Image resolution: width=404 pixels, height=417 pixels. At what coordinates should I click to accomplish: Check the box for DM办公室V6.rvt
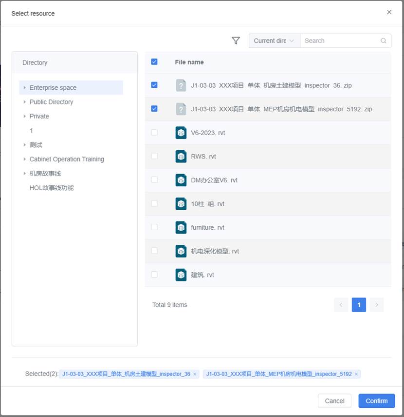coord(154,180)
